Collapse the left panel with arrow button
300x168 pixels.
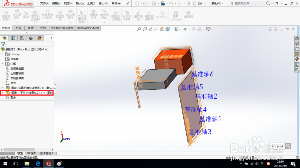tap(270, 29)
